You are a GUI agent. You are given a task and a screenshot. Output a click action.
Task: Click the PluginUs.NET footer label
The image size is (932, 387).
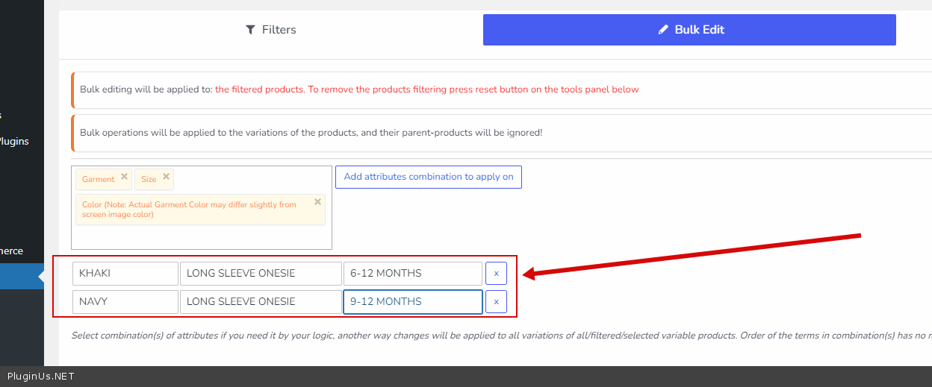(41, 377)
